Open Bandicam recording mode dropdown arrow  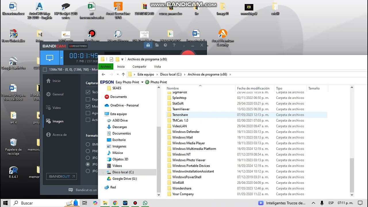[x=61, y=58]
